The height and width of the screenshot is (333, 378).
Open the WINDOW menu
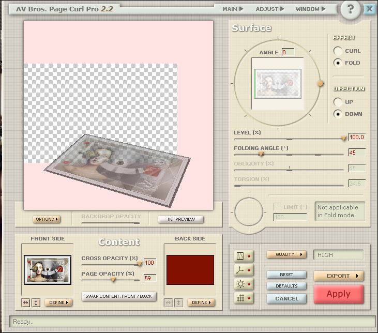click(x=311, y=9)
